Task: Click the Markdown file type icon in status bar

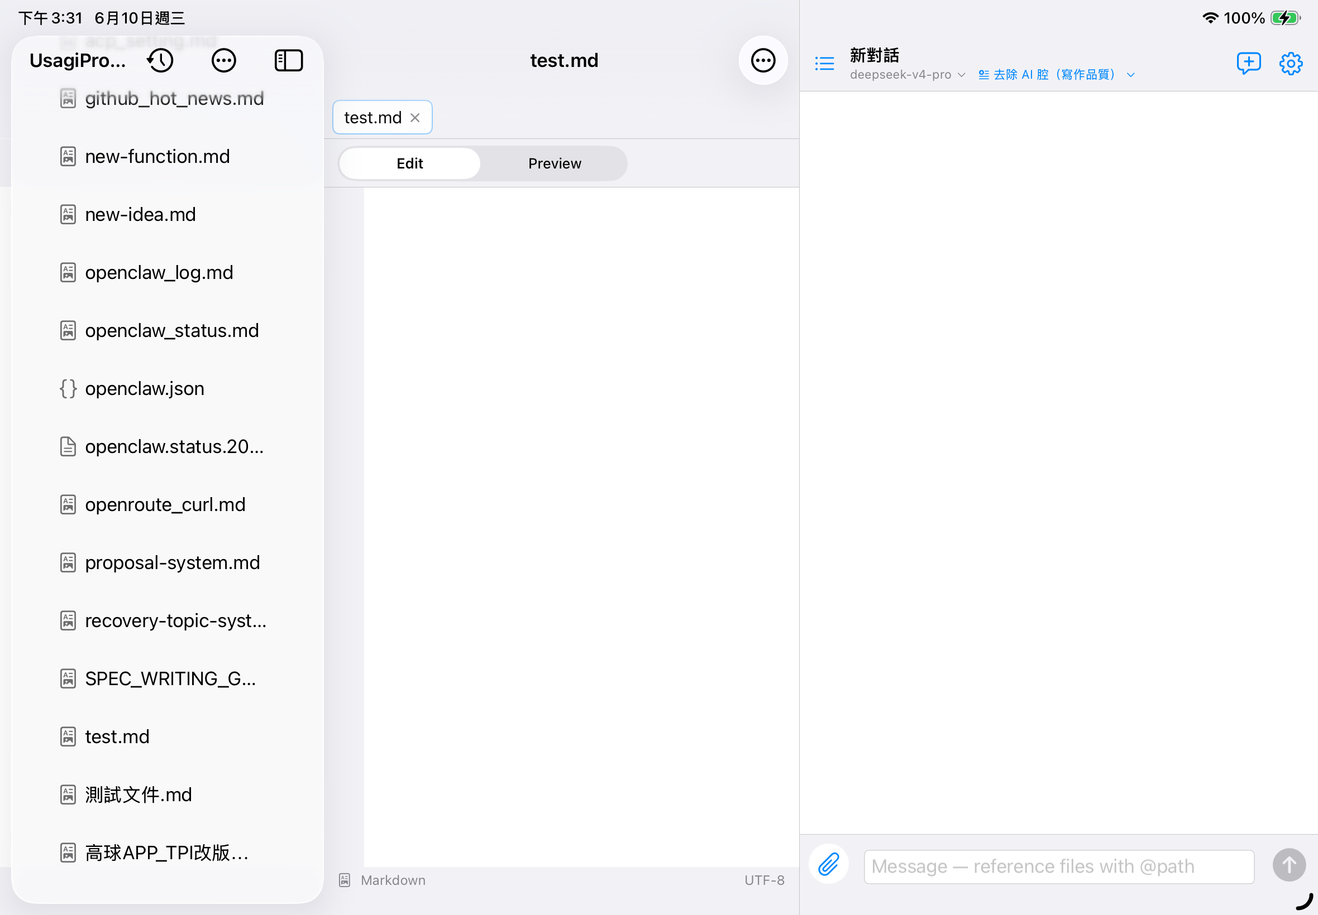Action: pyautogui.click(x=345, y=880)
